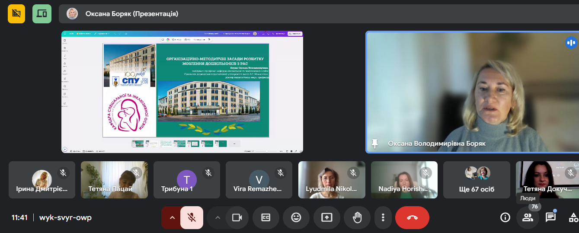Open the People panel icon
The width and height of the screenshot is (579, 233).
click(528, 217)
